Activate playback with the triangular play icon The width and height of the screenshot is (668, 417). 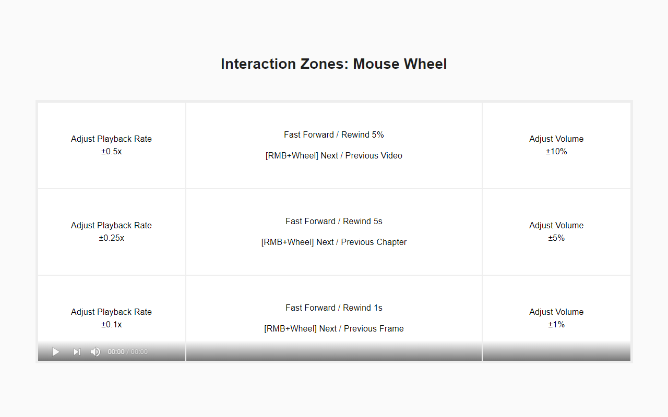click(x=55, y=352)
